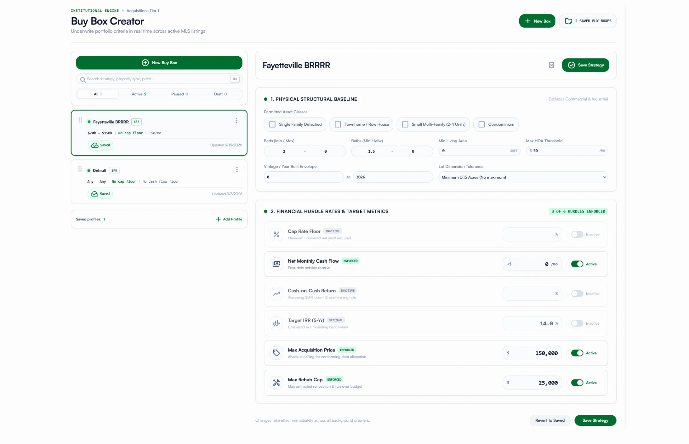Select the All filter tab
The image size is (689, 444).
(98, 94)
